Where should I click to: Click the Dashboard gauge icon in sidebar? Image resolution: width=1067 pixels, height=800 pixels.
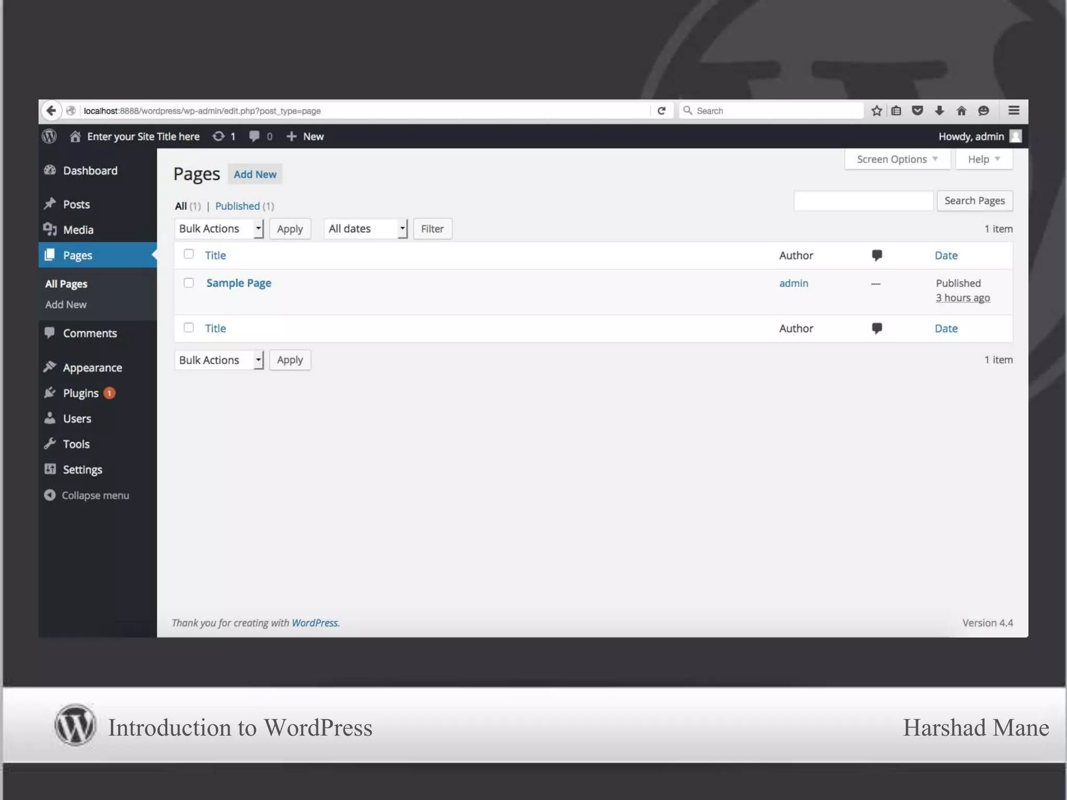coord(50,170)
